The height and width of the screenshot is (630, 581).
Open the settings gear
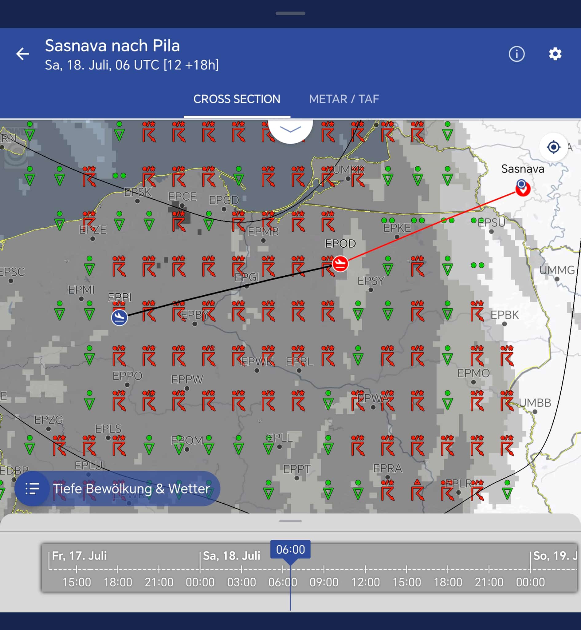555,54
